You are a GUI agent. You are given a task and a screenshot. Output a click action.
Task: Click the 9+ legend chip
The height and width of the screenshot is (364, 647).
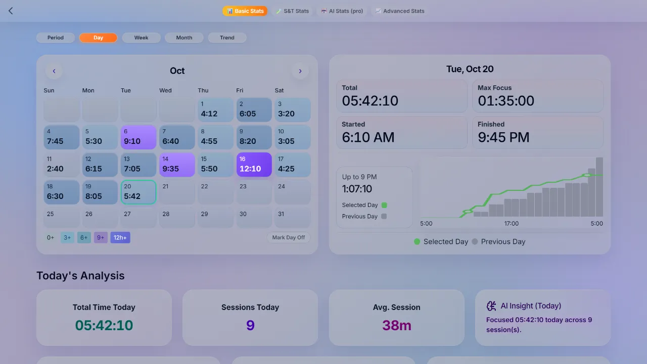pos(101,237)
